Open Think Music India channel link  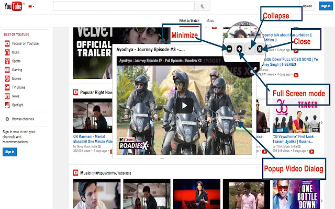[x=287, y=146]
